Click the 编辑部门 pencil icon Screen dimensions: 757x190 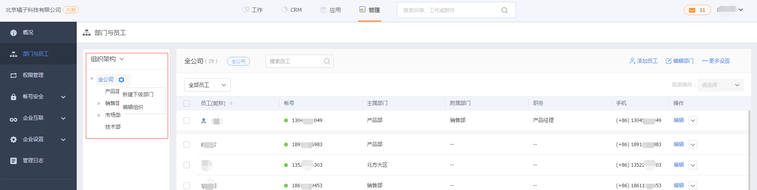pyautogui.click(x=669, y=61)
